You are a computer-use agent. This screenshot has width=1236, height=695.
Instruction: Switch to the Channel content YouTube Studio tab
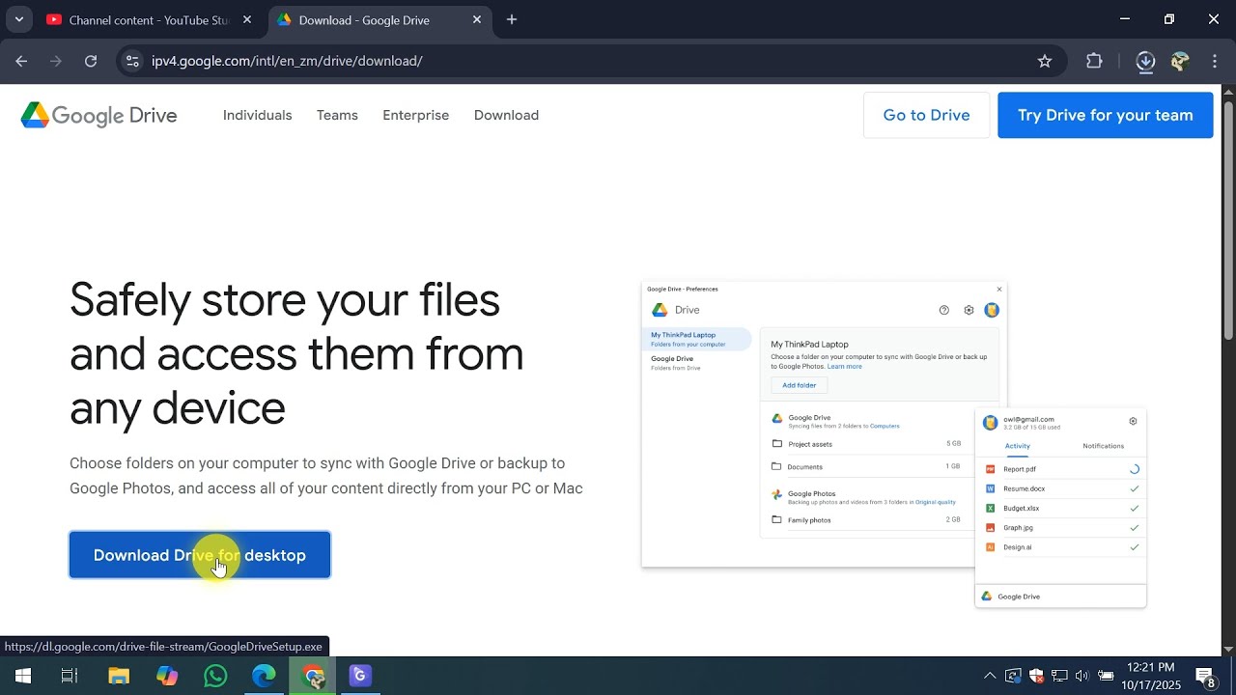(150, 20)
